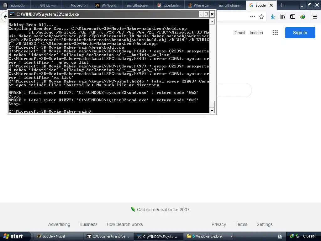Click the globe-shaped system tray icon
Image resolution: width=321 pixels, height=241 pixels.
point(292,236)
